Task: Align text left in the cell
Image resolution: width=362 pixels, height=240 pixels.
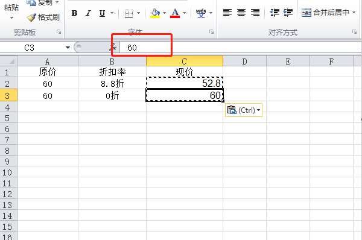Action: [227, 12]
